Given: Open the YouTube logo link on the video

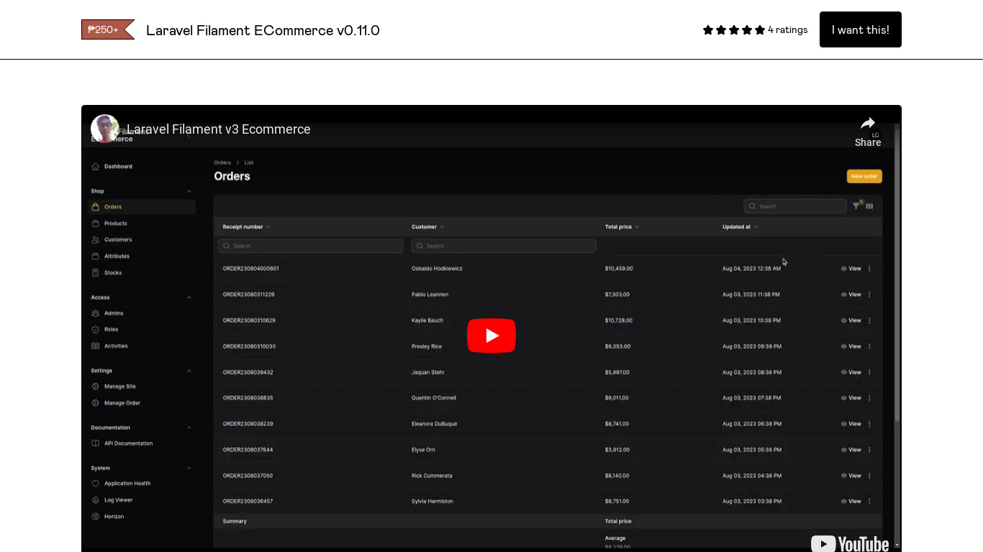Looking at the screenshot, I should click(850, 543).
